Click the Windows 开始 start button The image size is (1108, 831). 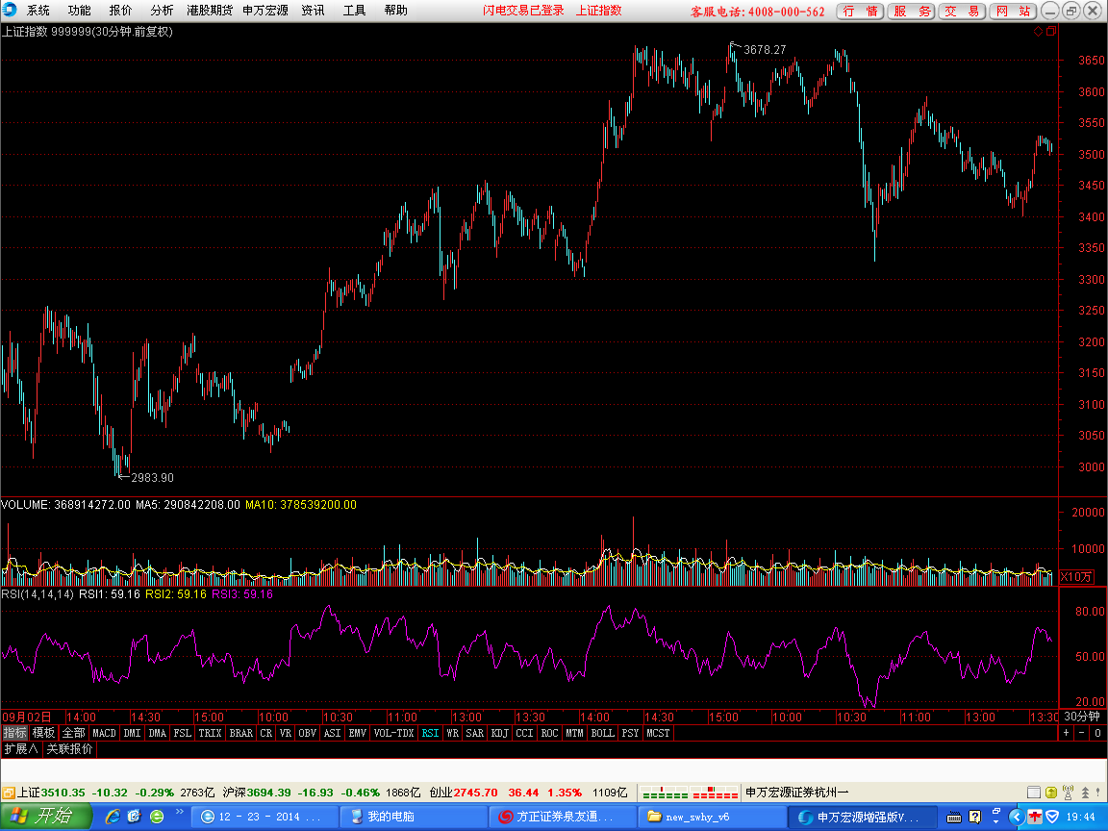pos(46,817)
